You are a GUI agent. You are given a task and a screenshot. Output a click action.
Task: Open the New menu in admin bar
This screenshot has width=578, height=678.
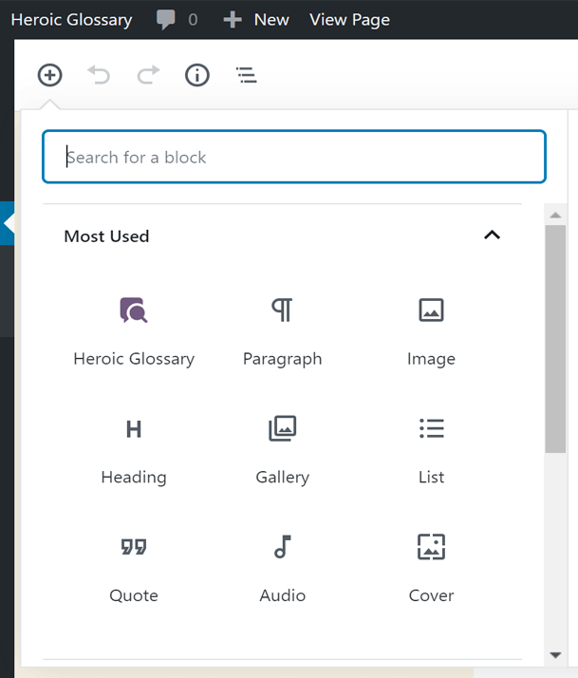(x=256, y=19)
